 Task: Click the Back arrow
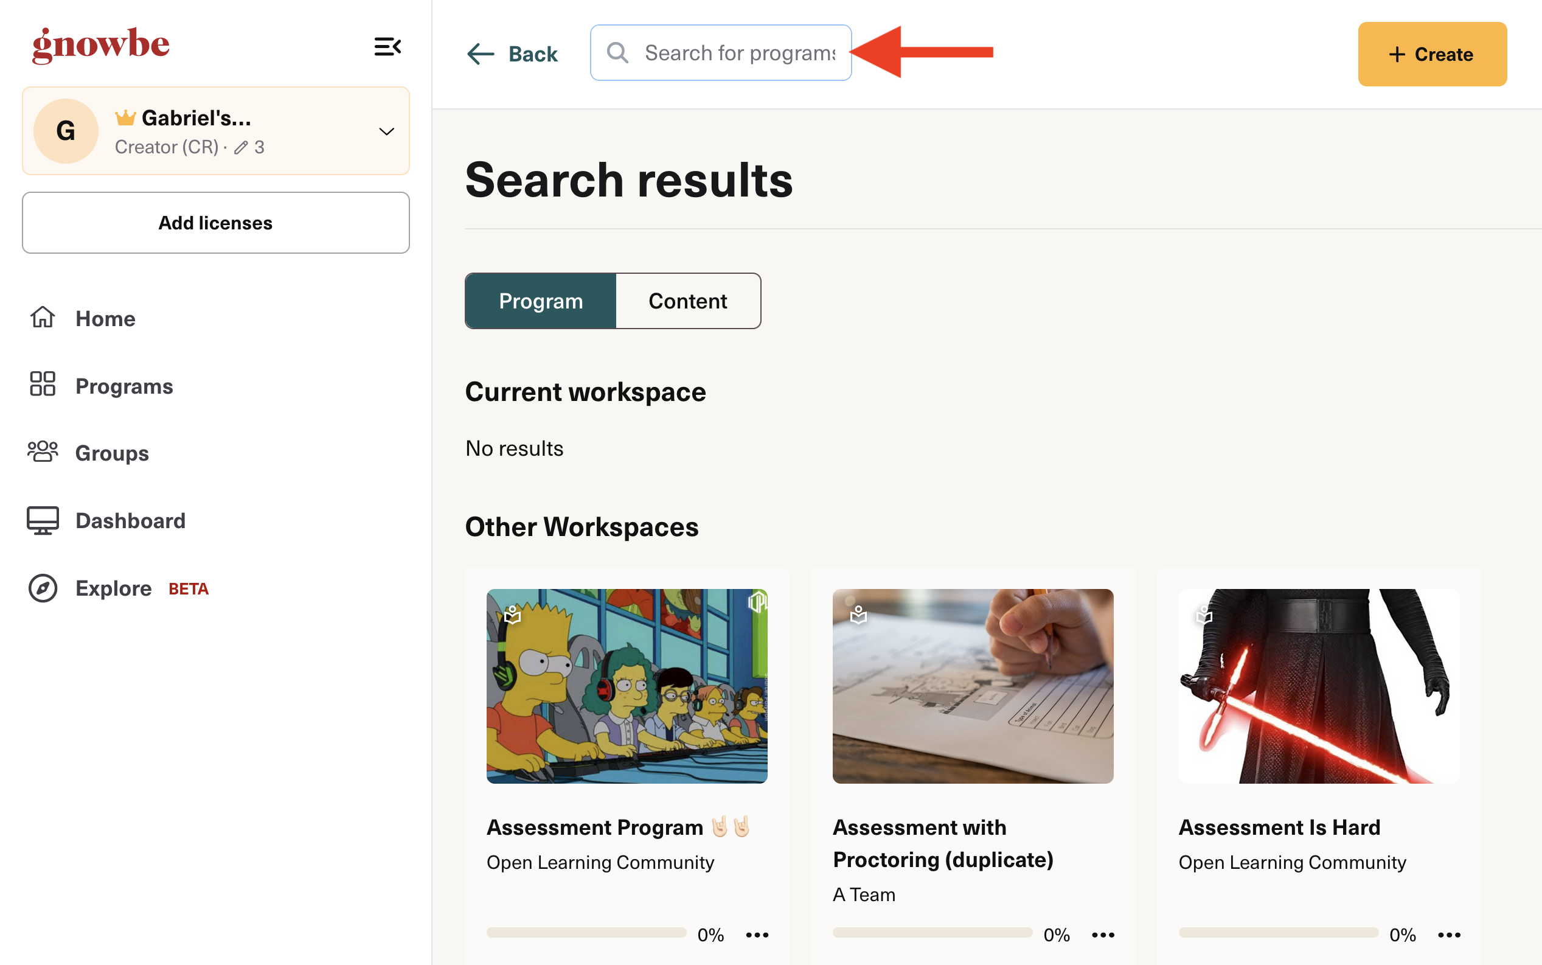pos(481,54)
